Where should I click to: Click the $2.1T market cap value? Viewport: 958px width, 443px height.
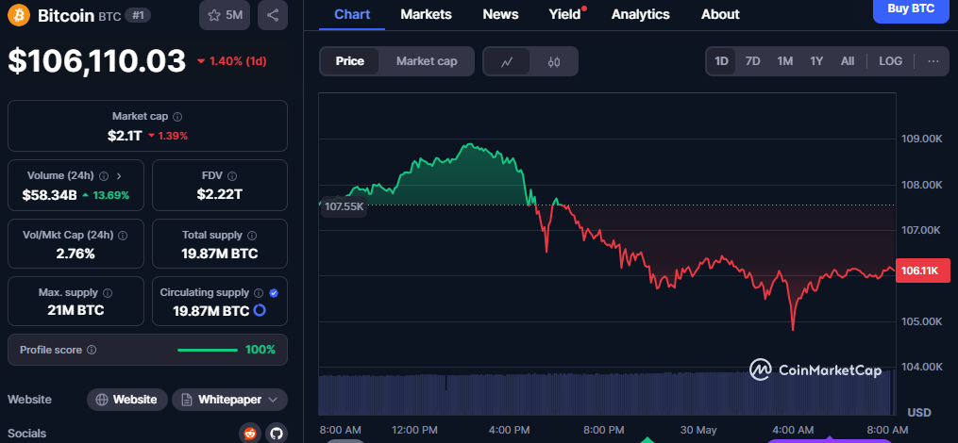pos(125,136)
